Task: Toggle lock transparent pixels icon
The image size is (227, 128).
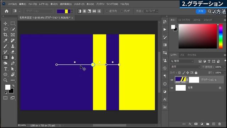Action: coord(179,73)
